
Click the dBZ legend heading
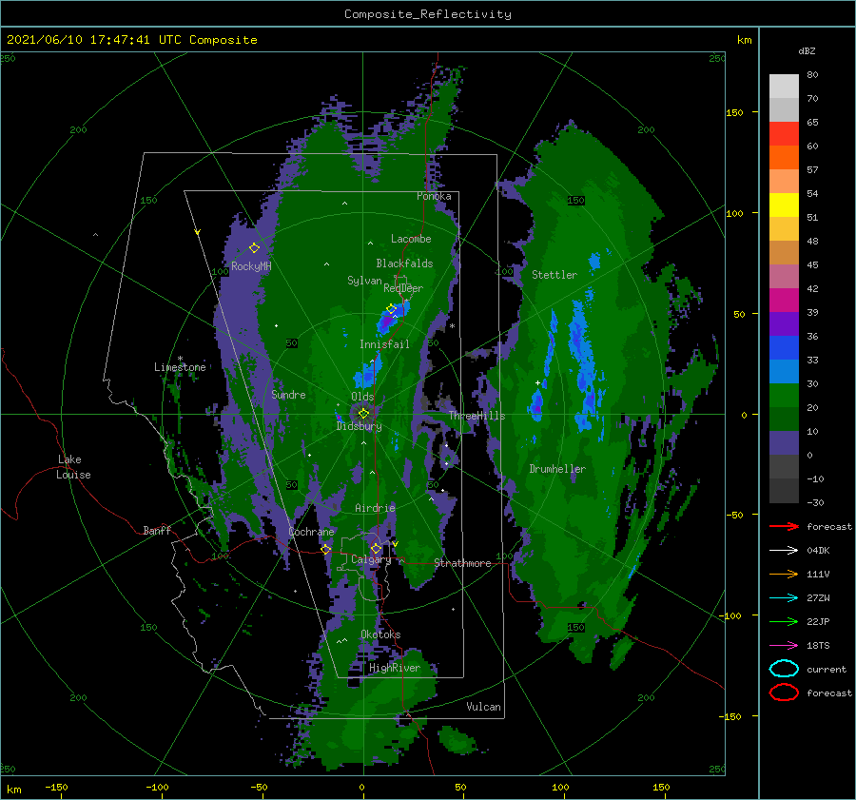tap(807, 50)
